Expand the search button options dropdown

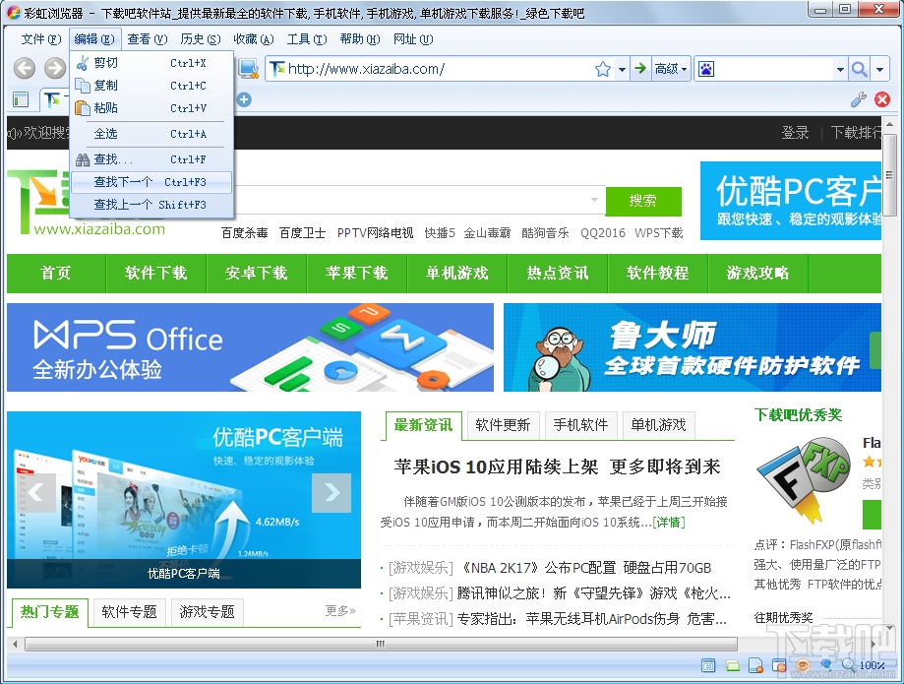pos(879,69)
